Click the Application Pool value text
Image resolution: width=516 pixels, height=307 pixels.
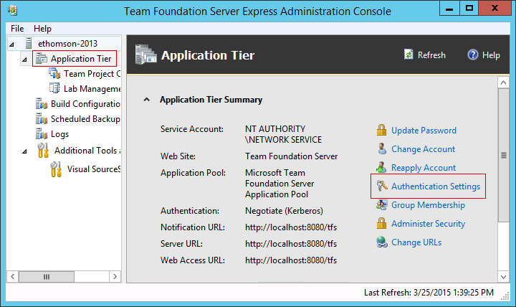pyautogui.click(x=279, y=184)
